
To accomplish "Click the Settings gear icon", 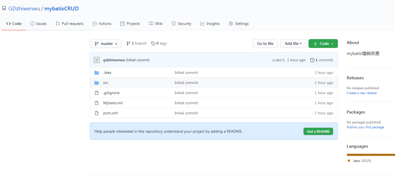I will pyautogui.click(x=231, y=24).
